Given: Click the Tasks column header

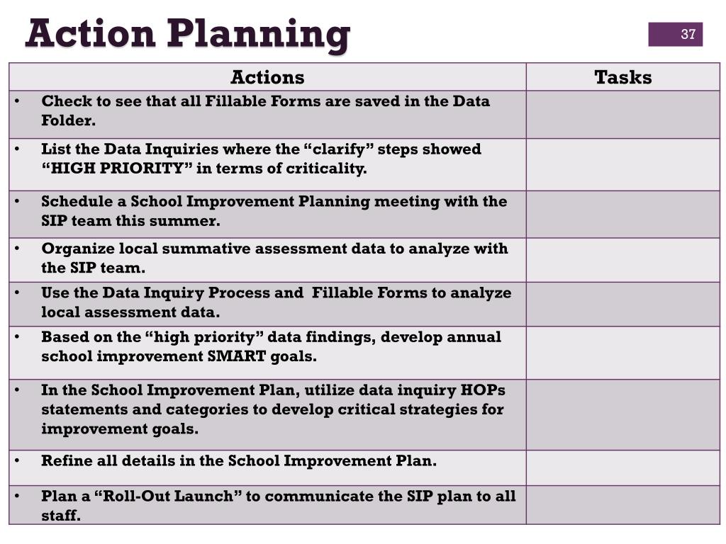Looking at the screenshot, I should [x=622, y=76].
